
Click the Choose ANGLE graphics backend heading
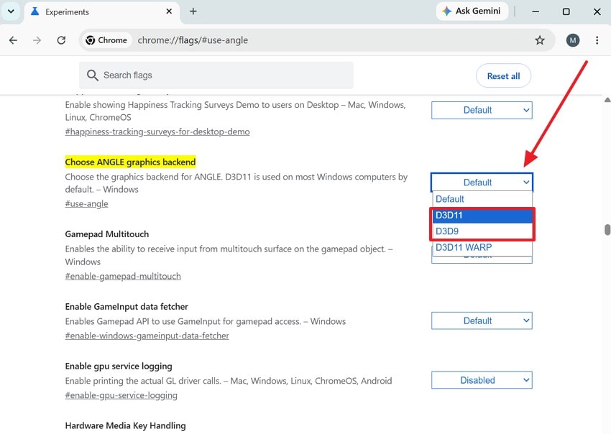(130, 162)
